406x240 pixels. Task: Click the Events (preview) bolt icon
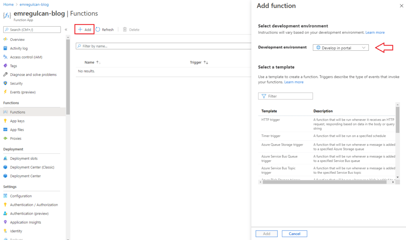5,92
